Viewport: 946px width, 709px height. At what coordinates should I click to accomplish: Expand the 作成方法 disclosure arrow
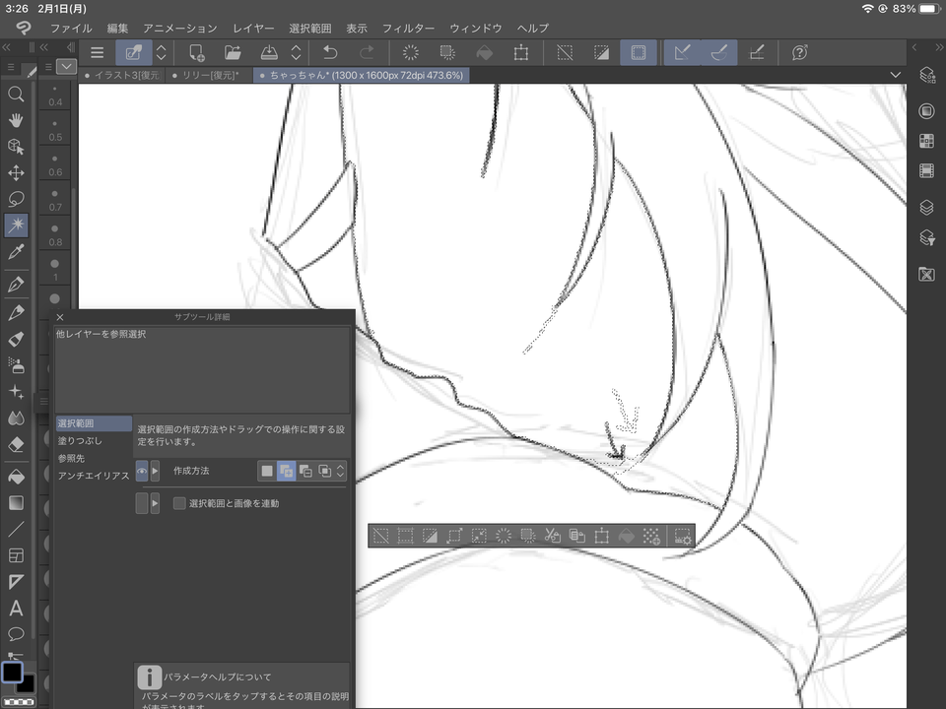click(x=155, y=471)
